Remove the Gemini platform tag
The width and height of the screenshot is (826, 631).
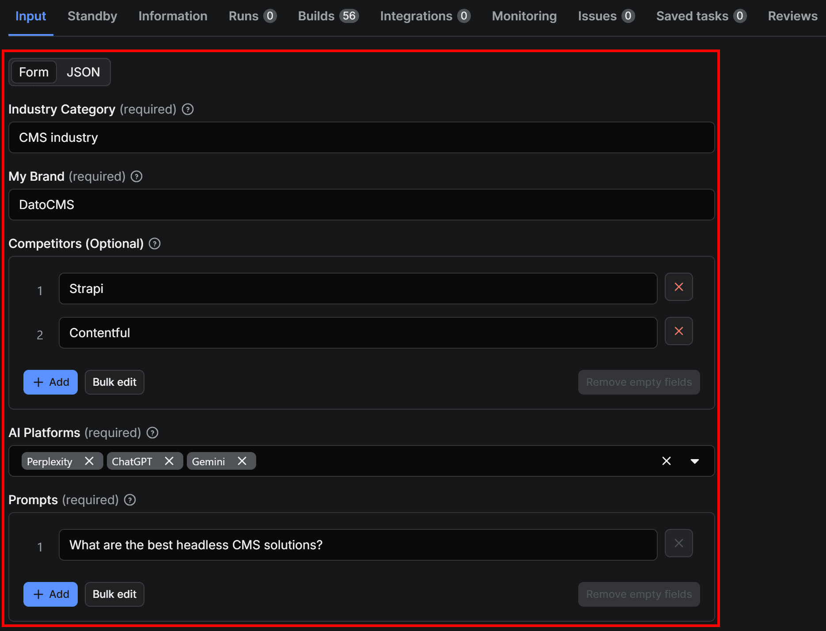tap(242, 461)
